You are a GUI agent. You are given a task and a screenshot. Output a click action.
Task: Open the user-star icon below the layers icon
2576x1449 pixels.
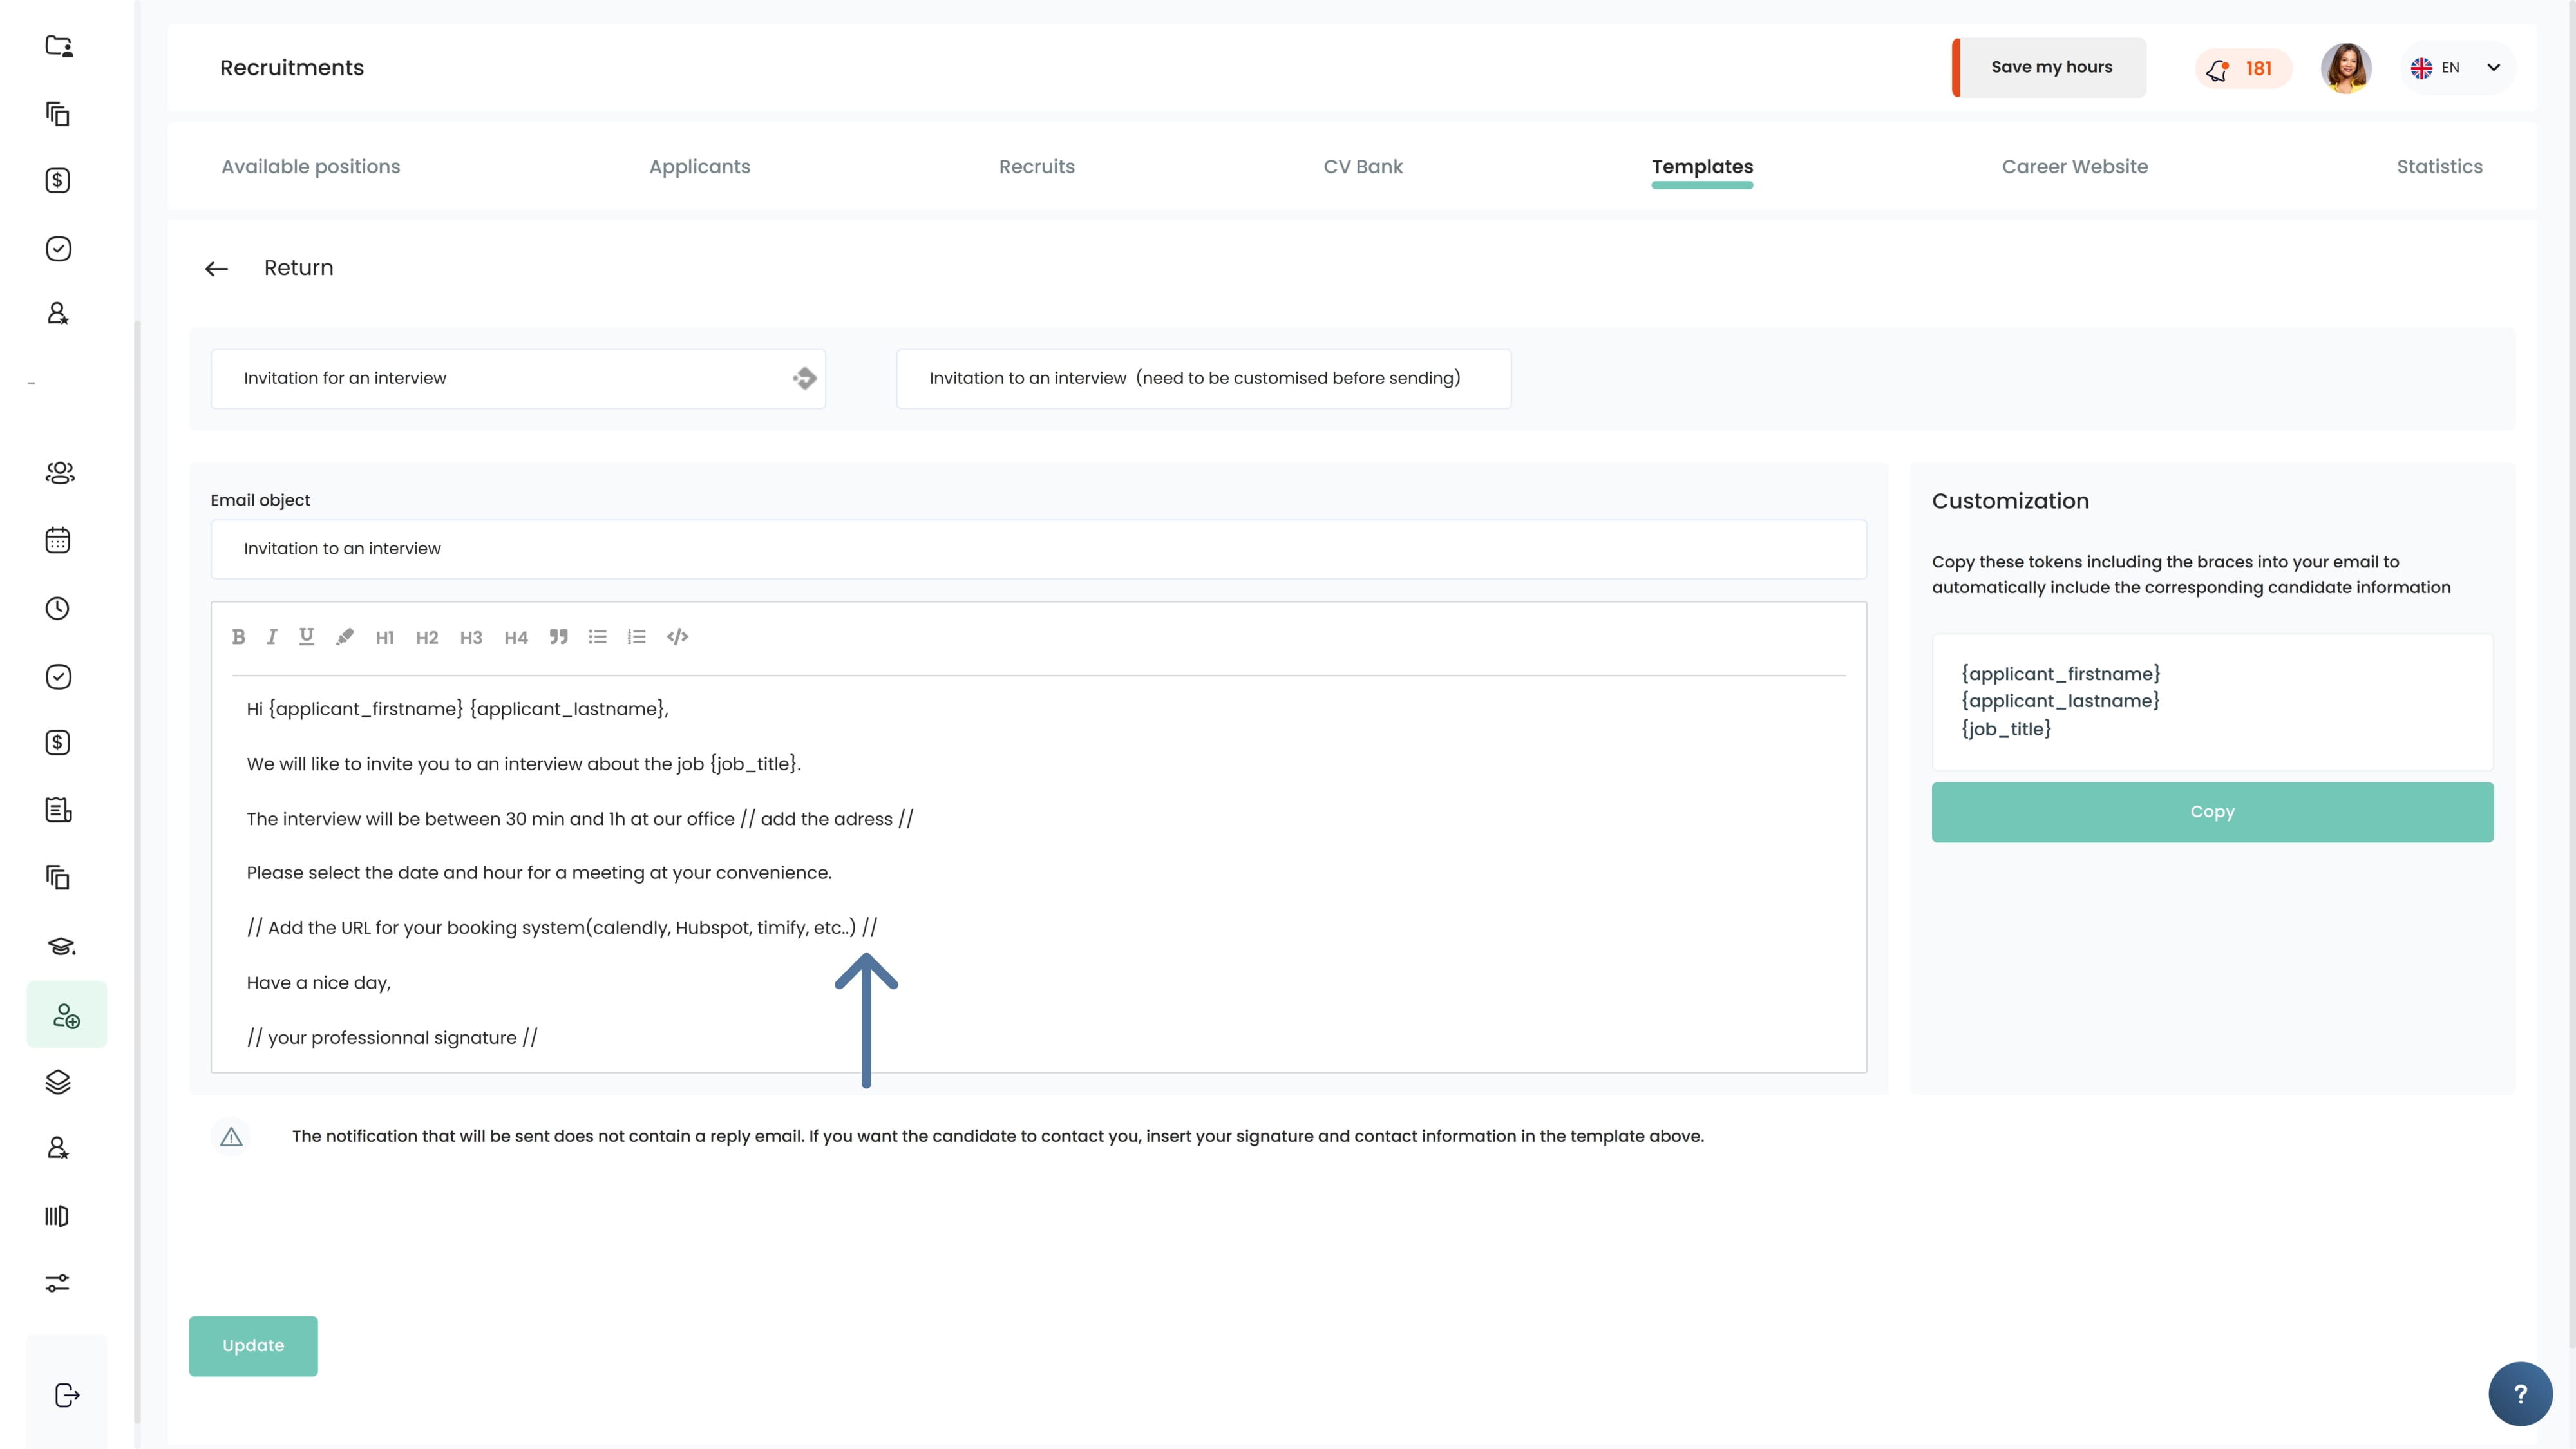[58, 1148]
